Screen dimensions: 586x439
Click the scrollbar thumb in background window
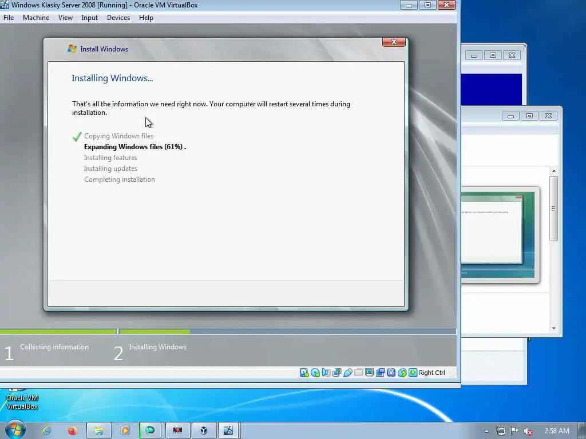[554, 209]
